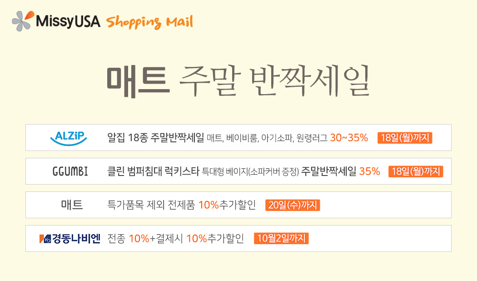Viewport: 477px width, 281px height.
Task: Click the 30~35% discount text
Action: pyautogui.click(x=349, y=138)
